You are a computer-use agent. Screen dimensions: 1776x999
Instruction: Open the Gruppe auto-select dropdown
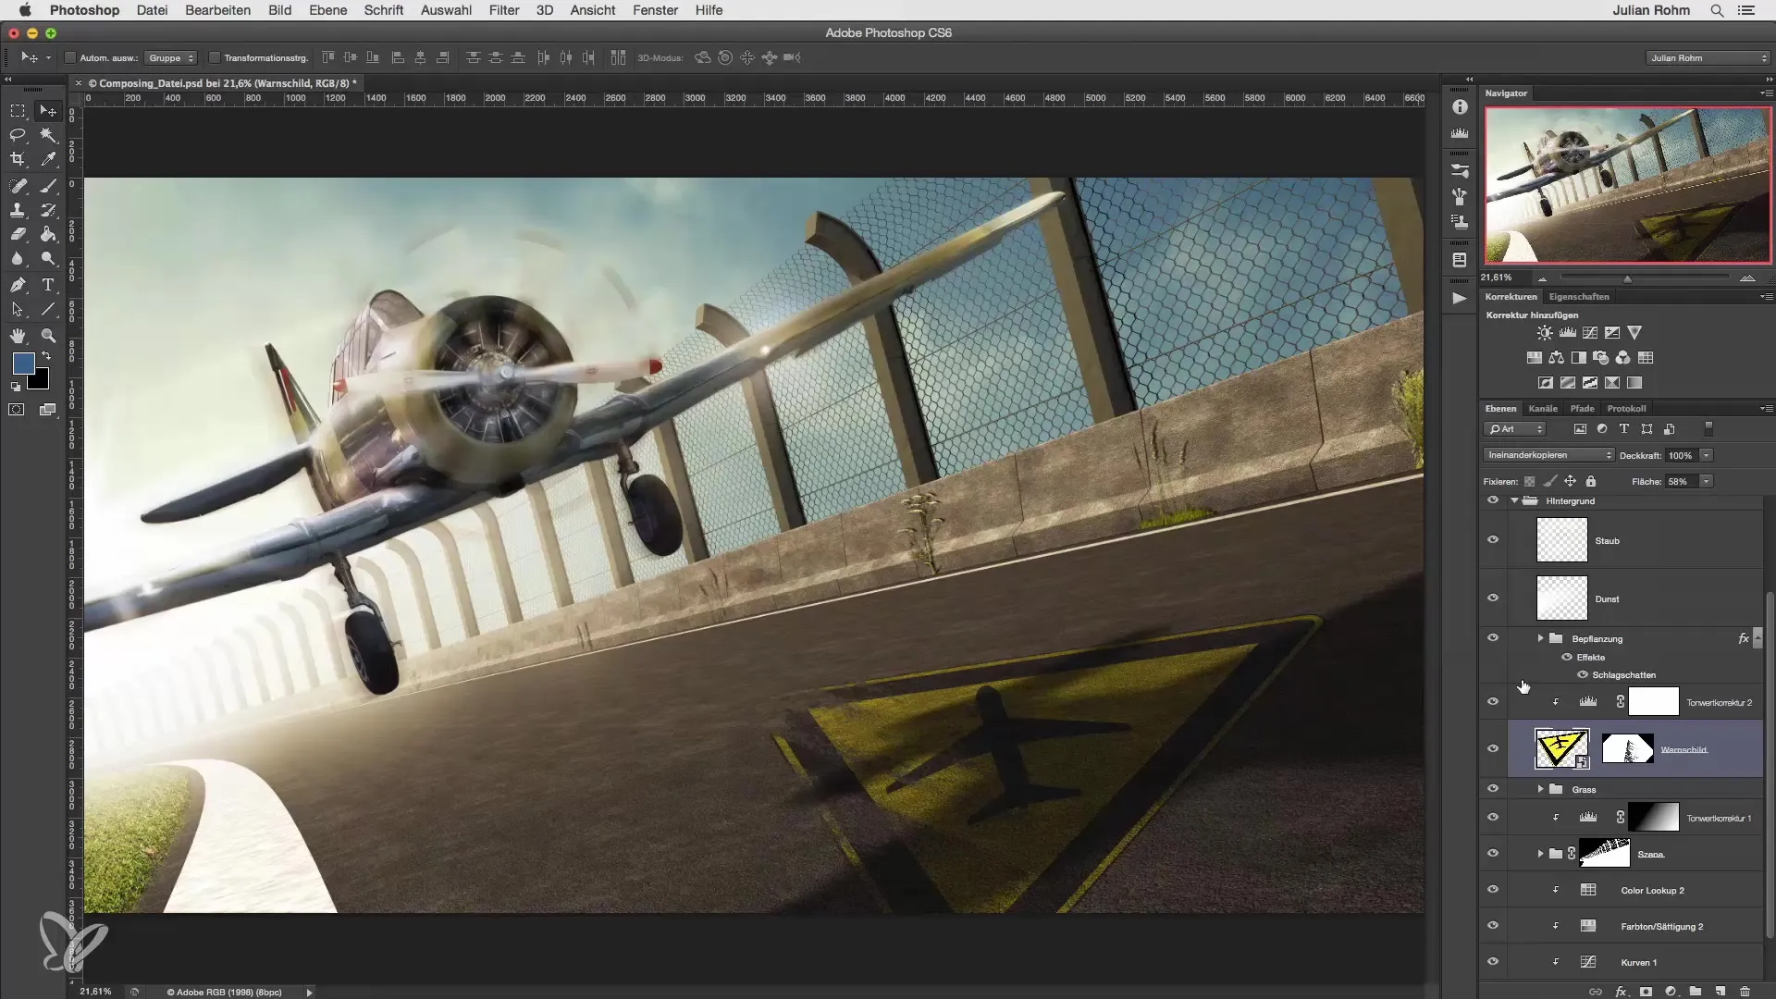click(171, 57)
